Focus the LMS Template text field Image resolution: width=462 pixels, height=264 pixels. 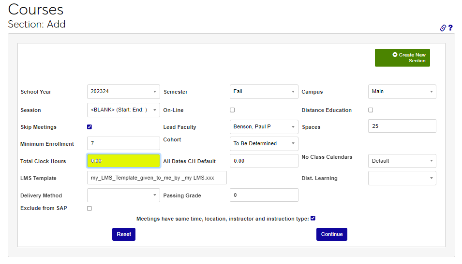point(157,178)
